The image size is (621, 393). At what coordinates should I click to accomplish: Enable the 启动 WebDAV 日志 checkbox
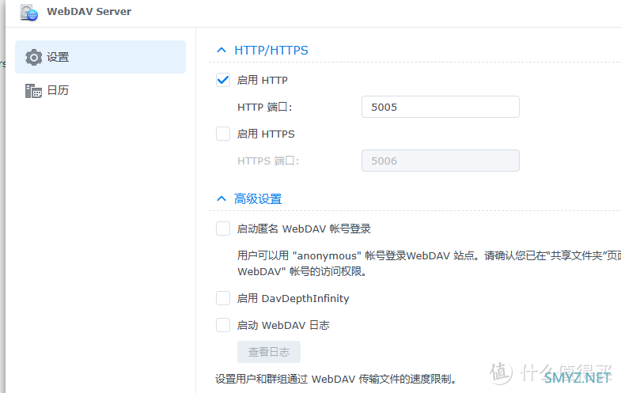pos(223,325)
